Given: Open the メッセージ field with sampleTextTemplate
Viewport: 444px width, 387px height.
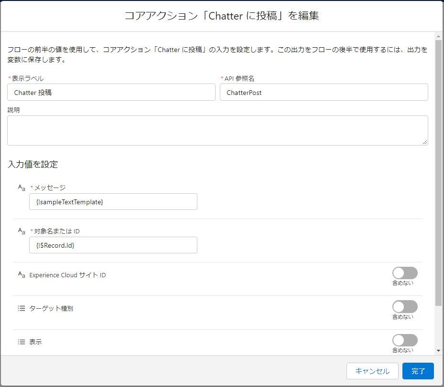Looking at the screenshot, I should tap(113, 201).
